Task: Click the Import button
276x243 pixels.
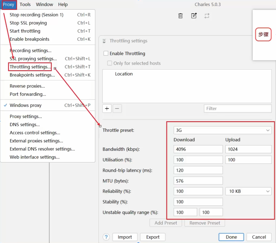Action: (125, 237)
